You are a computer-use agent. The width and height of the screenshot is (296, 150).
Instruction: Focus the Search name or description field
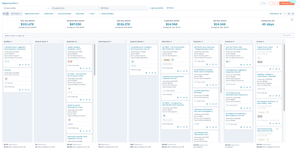tap(16, 35)
